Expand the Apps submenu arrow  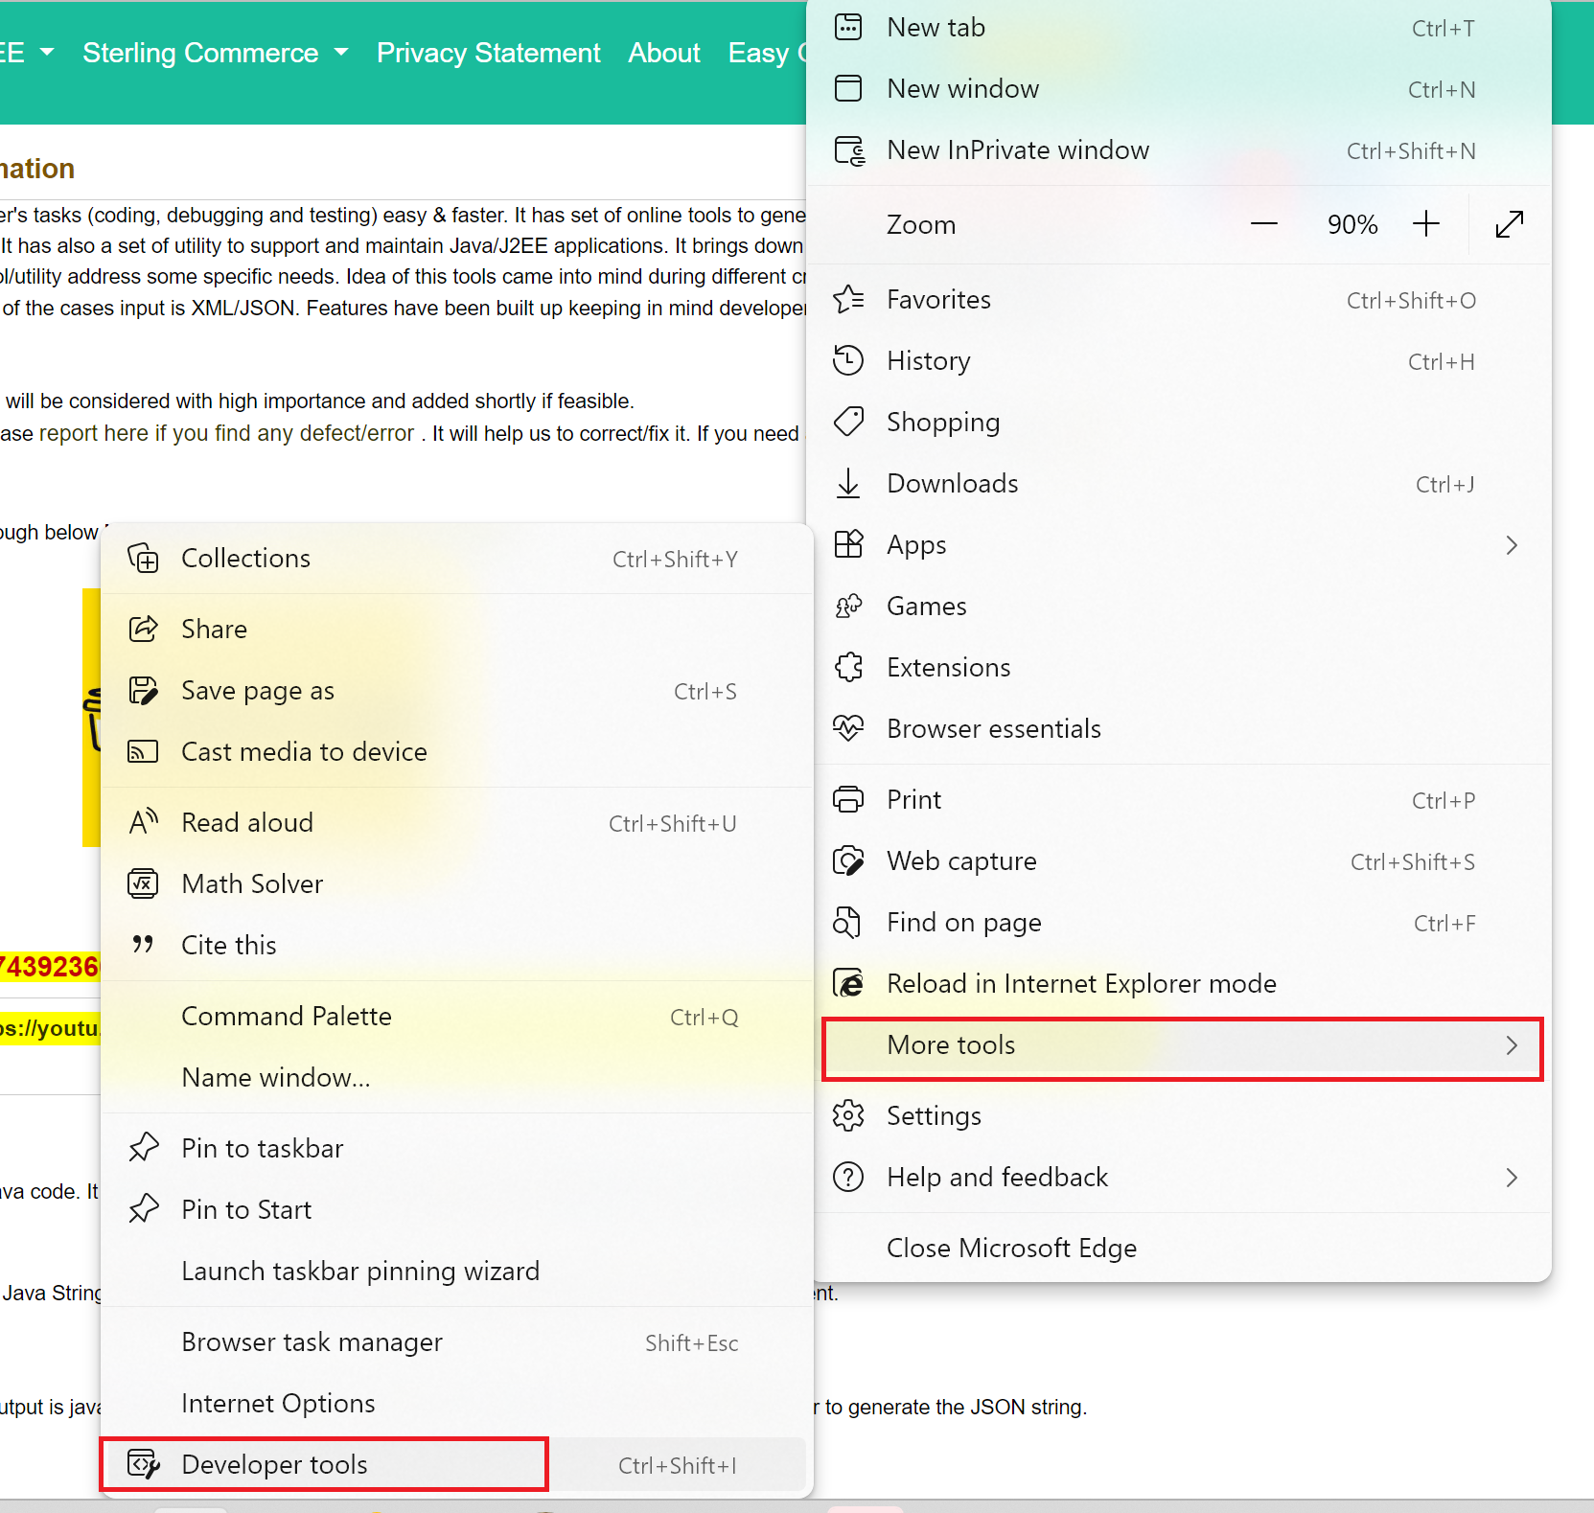[1512, 545]
